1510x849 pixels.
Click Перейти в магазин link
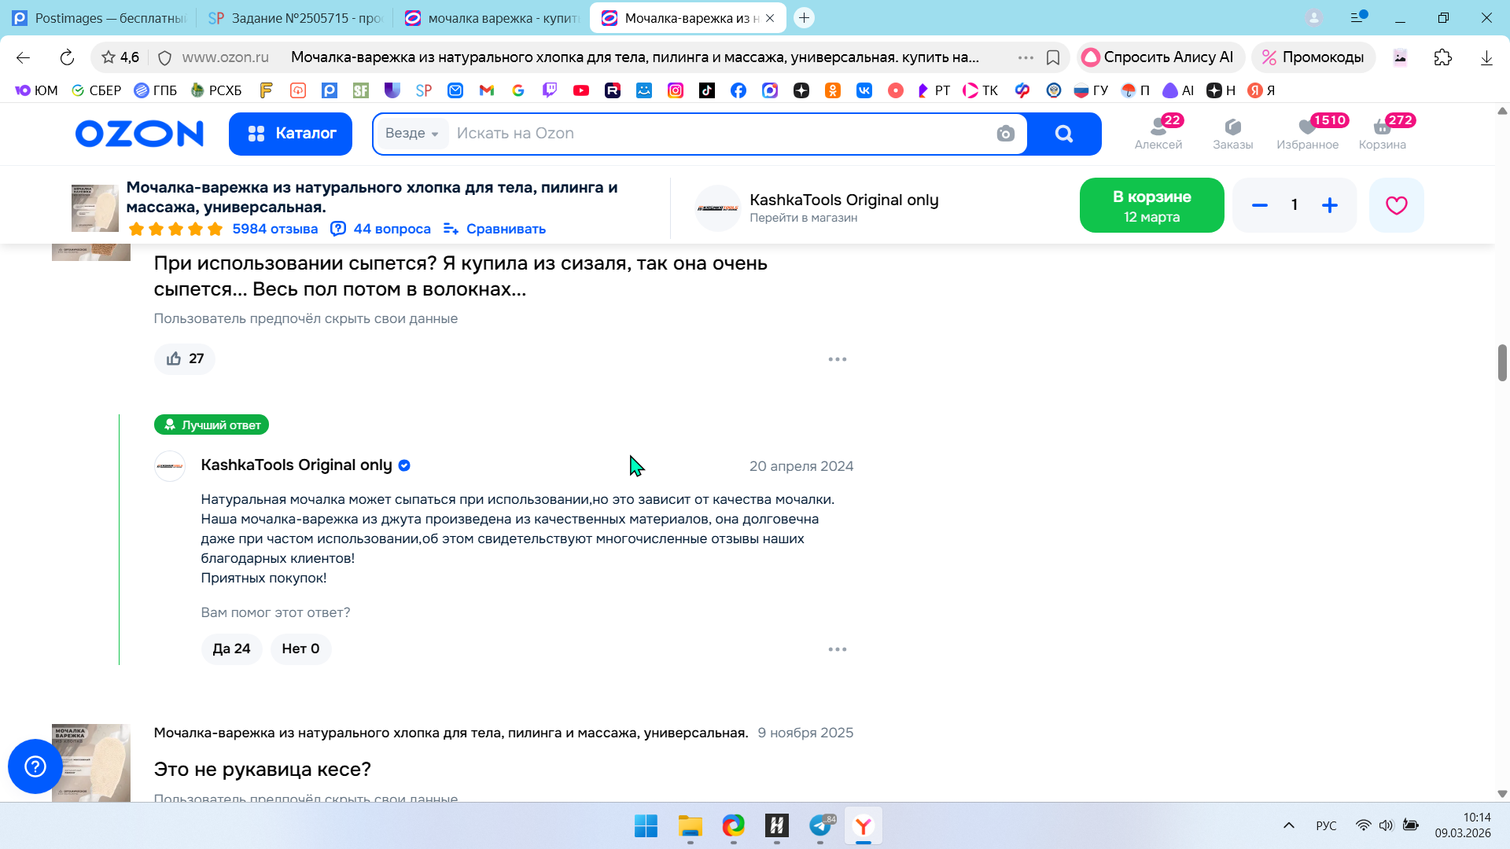pos(803,218)
